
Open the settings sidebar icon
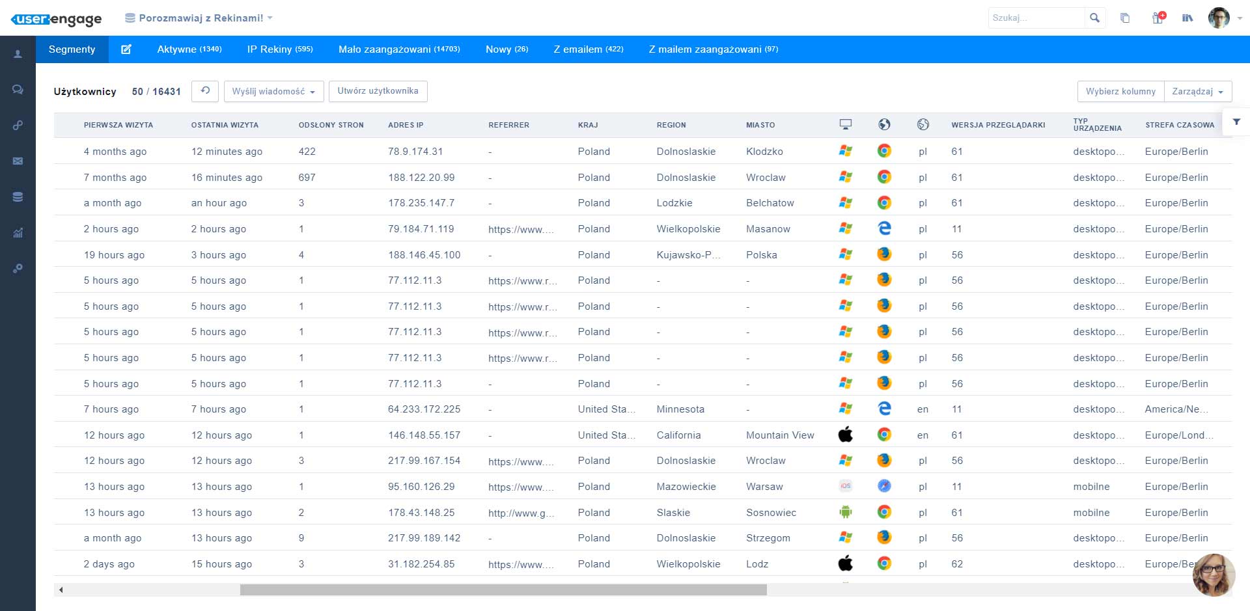pyautogui.click(x=18, y=268)
